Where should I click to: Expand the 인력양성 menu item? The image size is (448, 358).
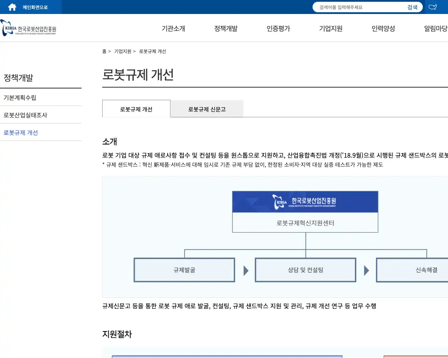384,29
